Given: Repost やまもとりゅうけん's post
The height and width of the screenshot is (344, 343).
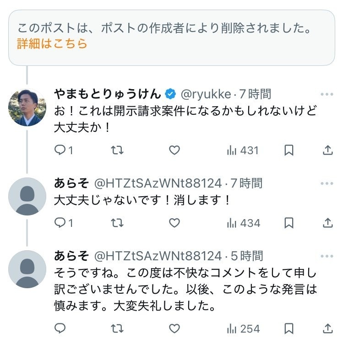Looking at the screenshot, I should pos(117,150).
